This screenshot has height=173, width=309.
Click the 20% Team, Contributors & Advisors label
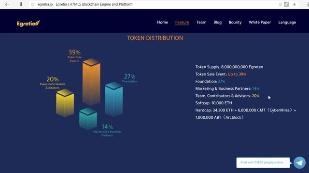53,83
